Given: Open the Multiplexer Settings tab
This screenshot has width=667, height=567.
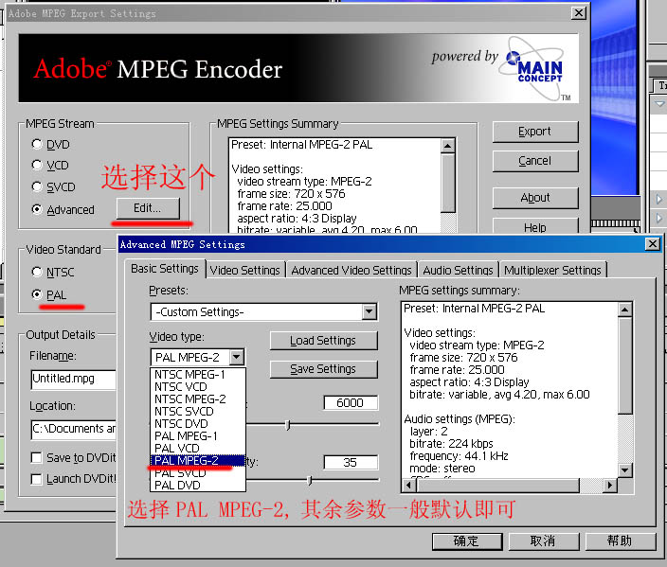Looking at the screenshot, I should tap(552, 271).
